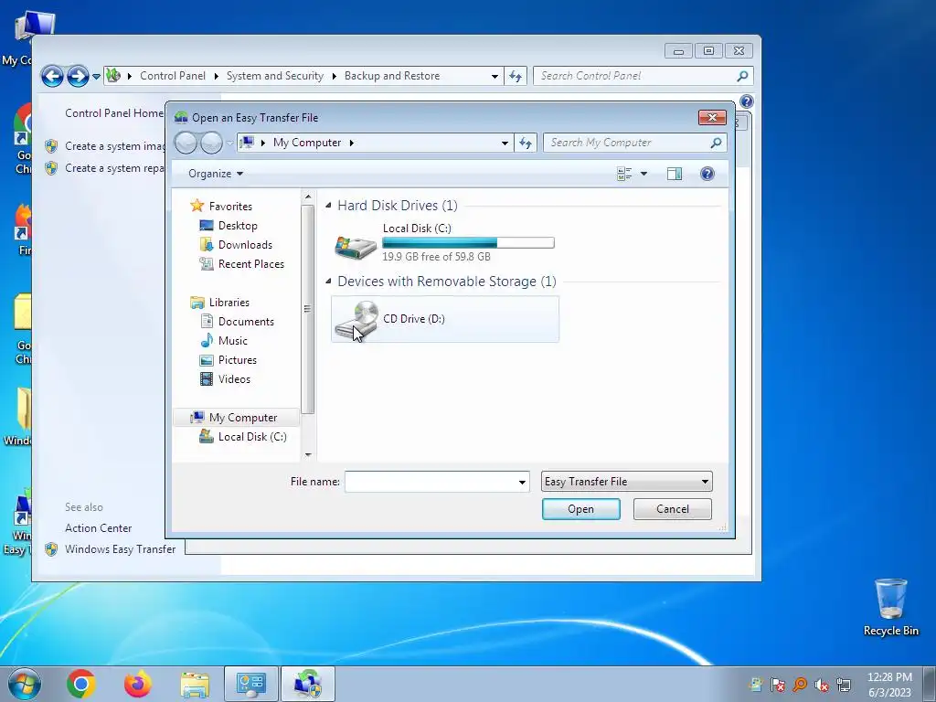
Task: Open the Pictures library
Action: pyautogui.click(x=237, y=360)
